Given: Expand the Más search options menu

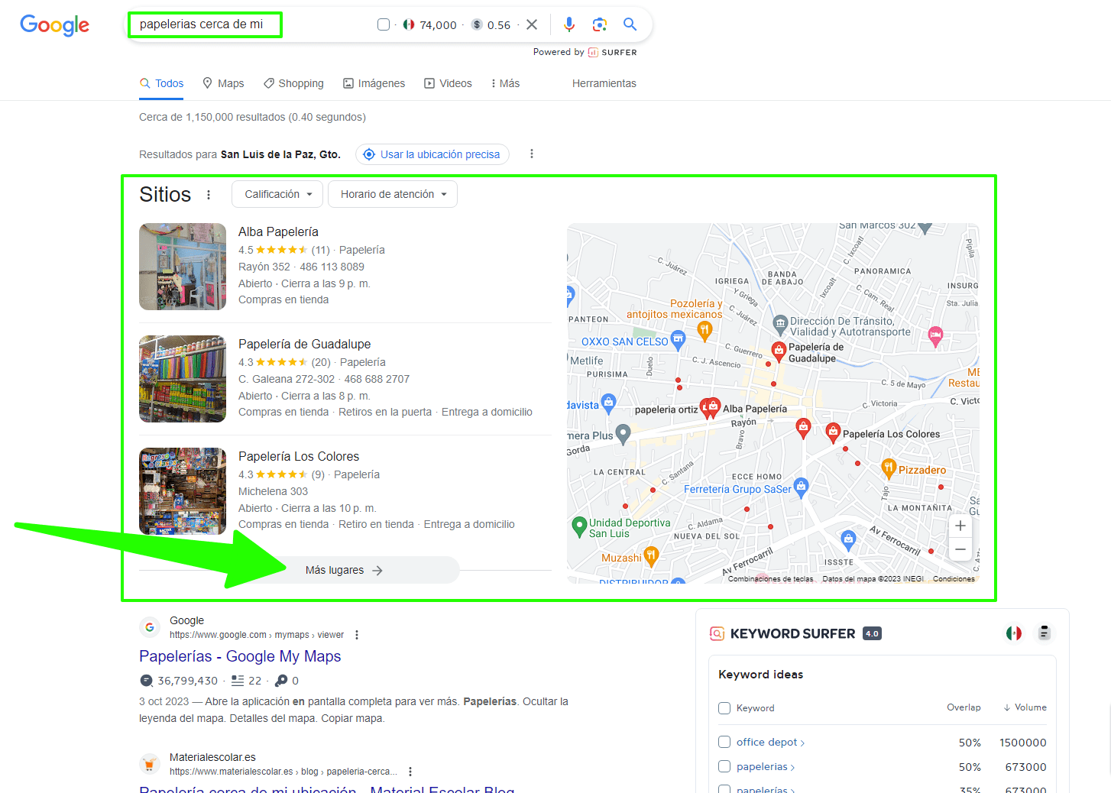Looking at the screenshot, I should (505, 83).
